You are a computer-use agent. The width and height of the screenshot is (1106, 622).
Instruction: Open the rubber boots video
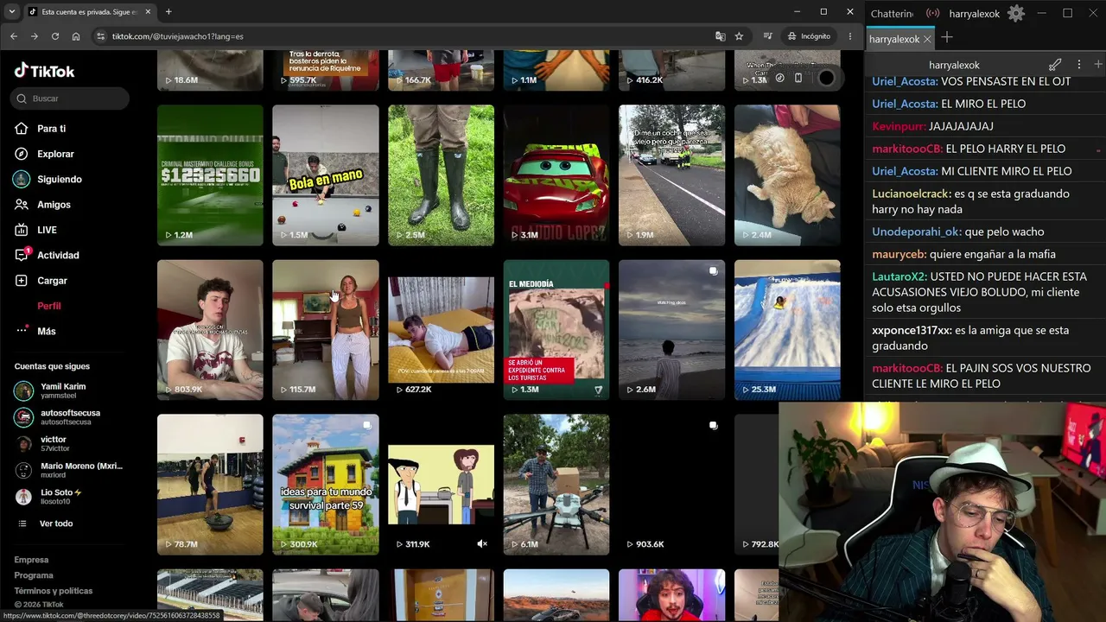pyautogui.click(x=441, y=175)
